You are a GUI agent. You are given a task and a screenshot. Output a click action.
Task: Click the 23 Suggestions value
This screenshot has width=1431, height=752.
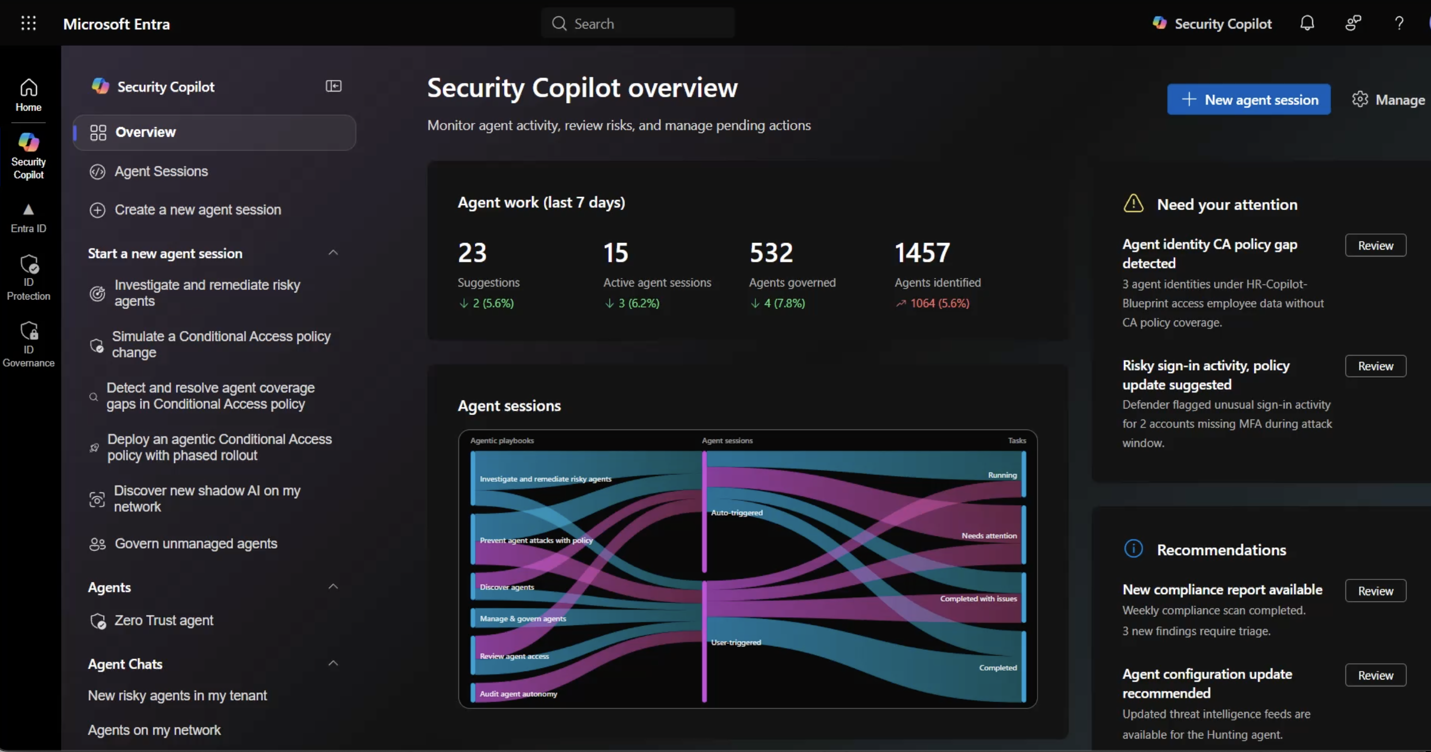pyautogui.click(x=472, y=252)
